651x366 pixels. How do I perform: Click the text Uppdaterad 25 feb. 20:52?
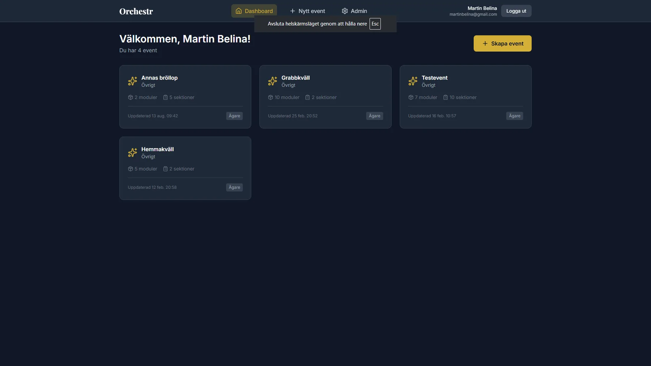293,116
